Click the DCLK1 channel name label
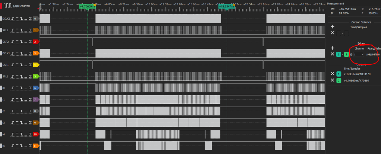381x154 pixels. pyautogui.click(x=6, y=53)
